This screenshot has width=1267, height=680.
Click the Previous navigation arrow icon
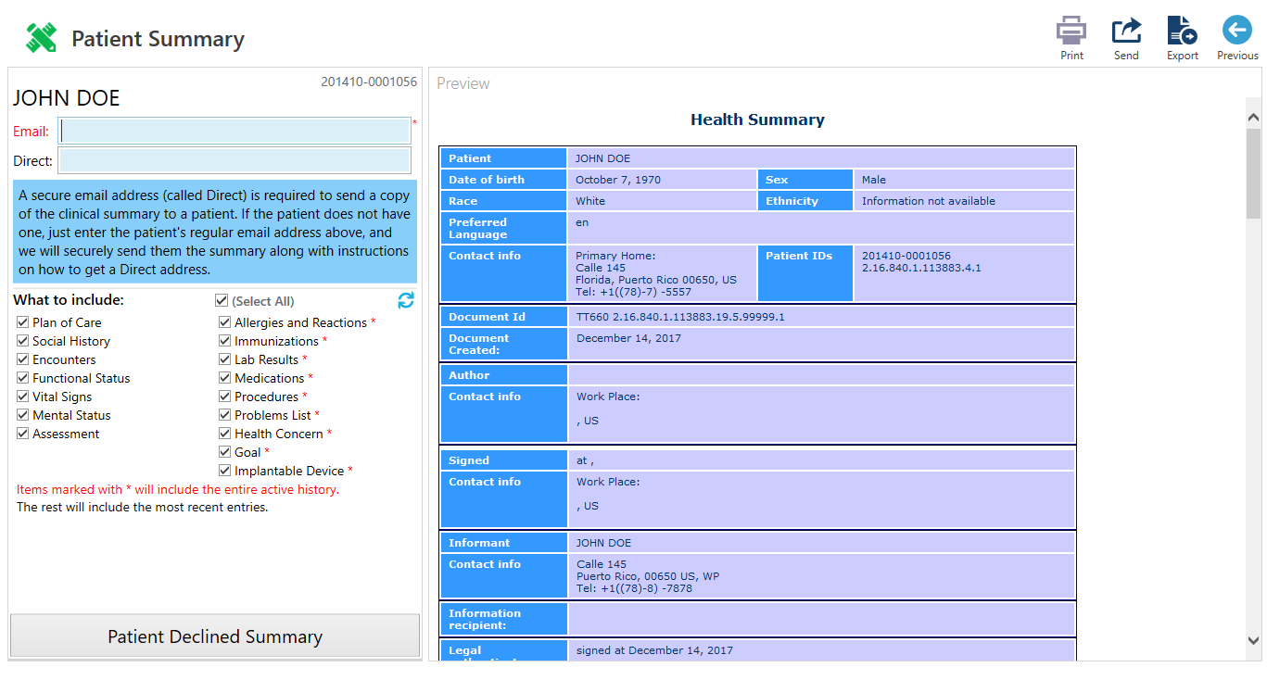(1236, 30)
